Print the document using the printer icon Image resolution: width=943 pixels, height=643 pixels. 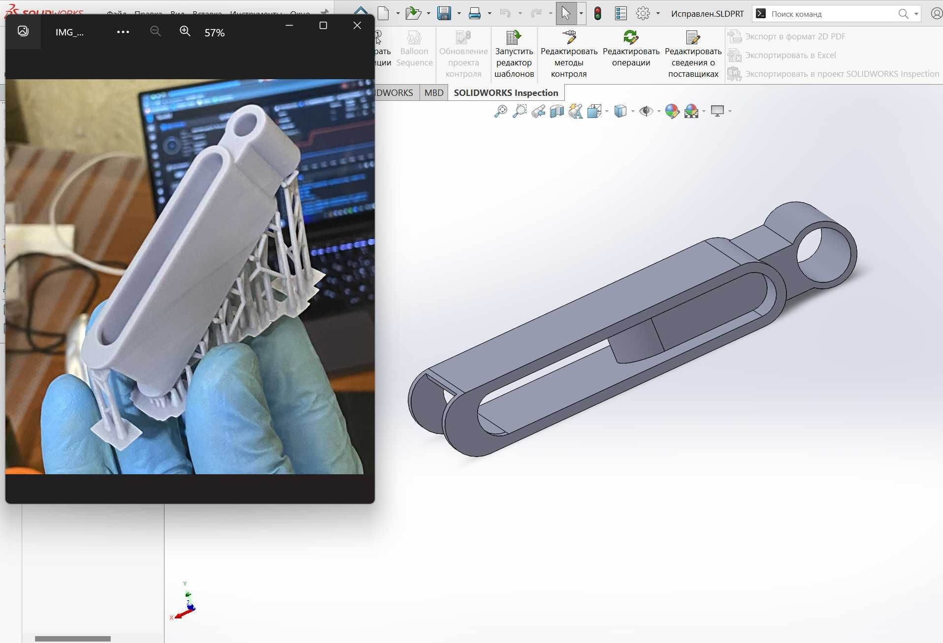(475, 13)
